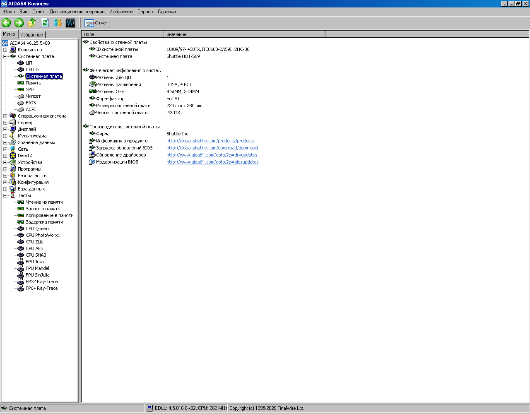Select the Чипсет tree item

(33, 96)
